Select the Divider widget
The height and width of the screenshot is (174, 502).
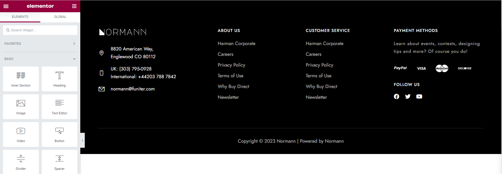click(21, 161)
